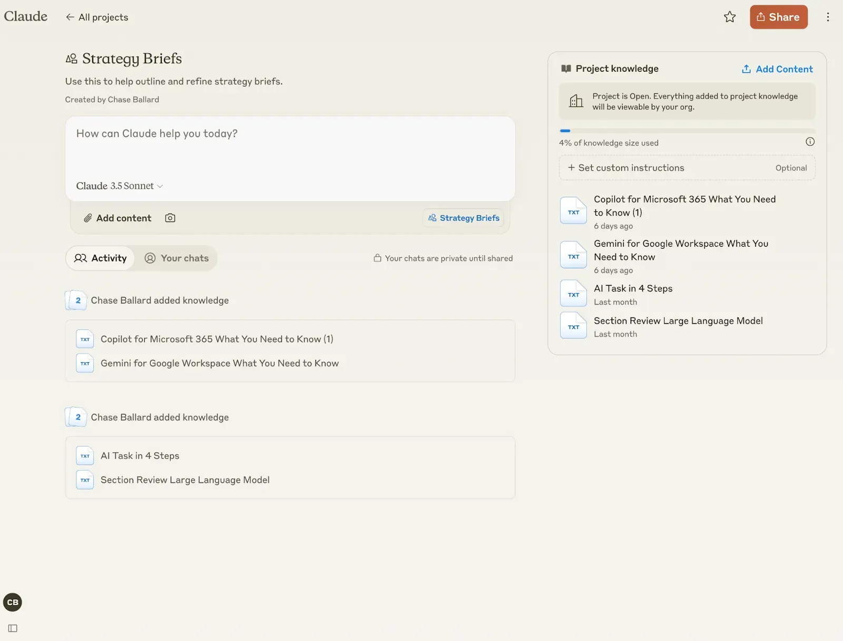Click the Strategy Briefs project chip

pos(464,218)
